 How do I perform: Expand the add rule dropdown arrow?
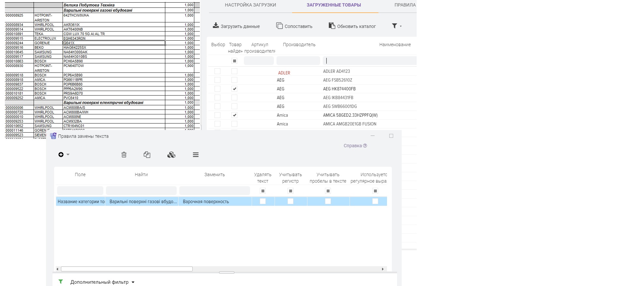(x=68, y=155)
